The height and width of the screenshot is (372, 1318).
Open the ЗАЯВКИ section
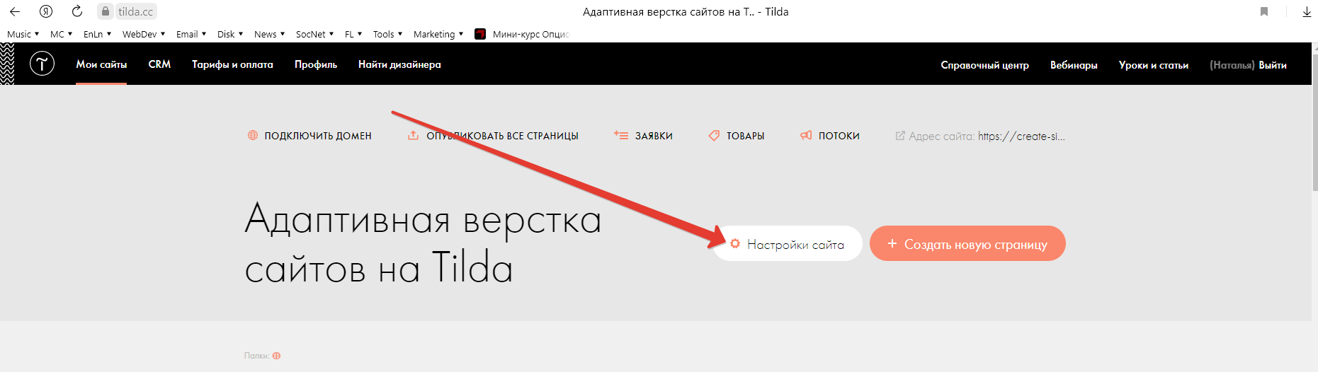point(654,136)
